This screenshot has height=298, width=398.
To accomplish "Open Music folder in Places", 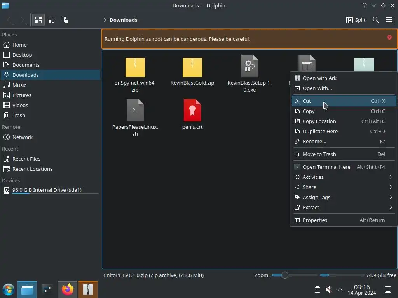I will click(50, 85).
